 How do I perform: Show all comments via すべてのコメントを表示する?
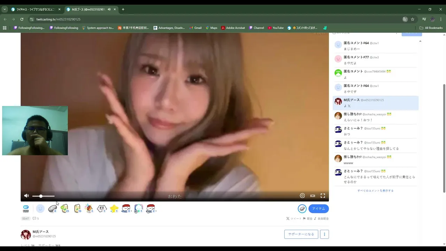(375, 191)
